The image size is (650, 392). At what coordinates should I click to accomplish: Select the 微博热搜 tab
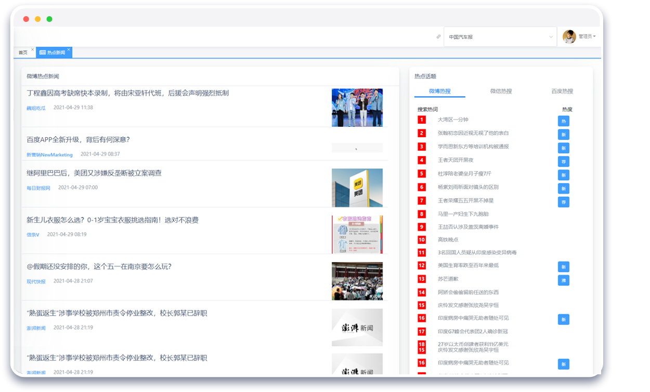pyautogui.click(x=440, y=91)
